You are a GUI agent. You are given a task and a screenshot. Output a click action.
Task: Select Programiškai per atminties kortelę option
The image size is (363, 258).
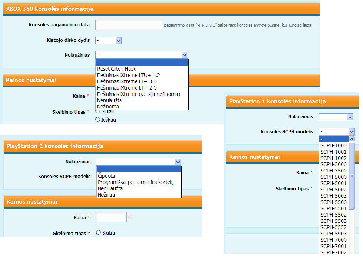139,182
